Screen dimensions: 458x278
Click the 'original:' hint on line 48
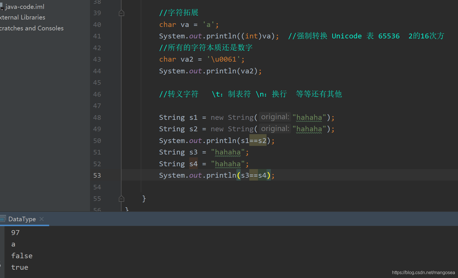tap(275, 117)
